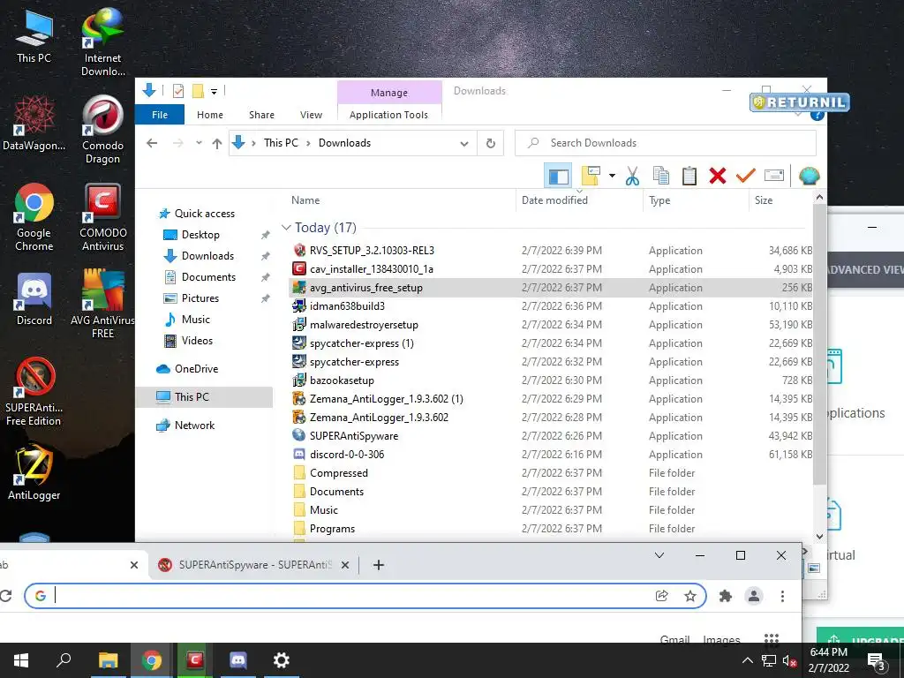The width and height of the screenshot is (904, 678).
Task: Collapse the Today (17) group
Action: coord(286,228)
